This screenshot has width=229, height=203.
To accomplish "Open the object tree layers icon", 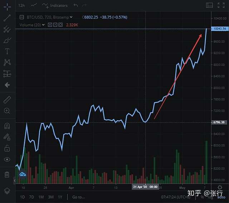I will (x=7, y=191).
